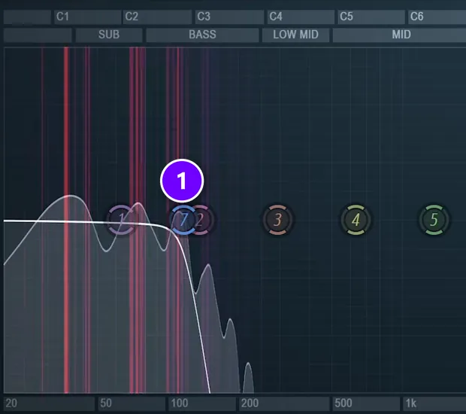The image size is (466, 414).
Task: Select EQ band 4 handle
Action: (356, 220)
